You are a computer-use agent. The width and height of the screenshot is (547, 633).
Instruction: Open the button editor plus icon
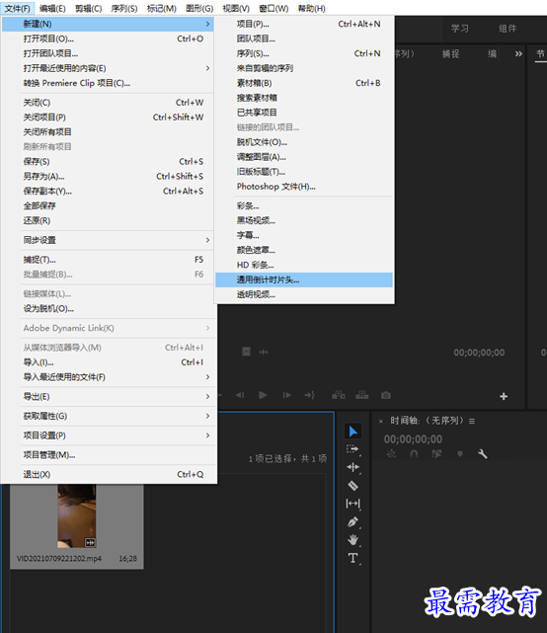click(x=504, y=396)
